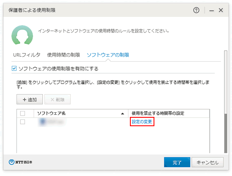Disable ソフトウェアの使用制限を有効にする checkbox
232x176 pixels.
pyautogui.click(x=14, y=68)
